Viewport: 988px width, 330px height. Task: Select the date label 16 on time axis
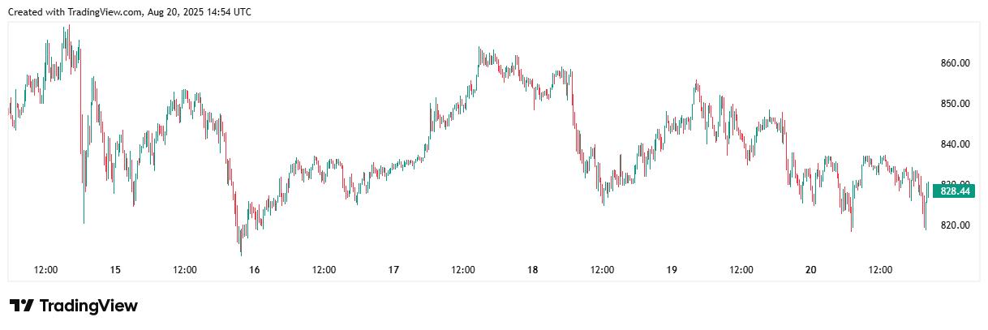pos(255,270)
